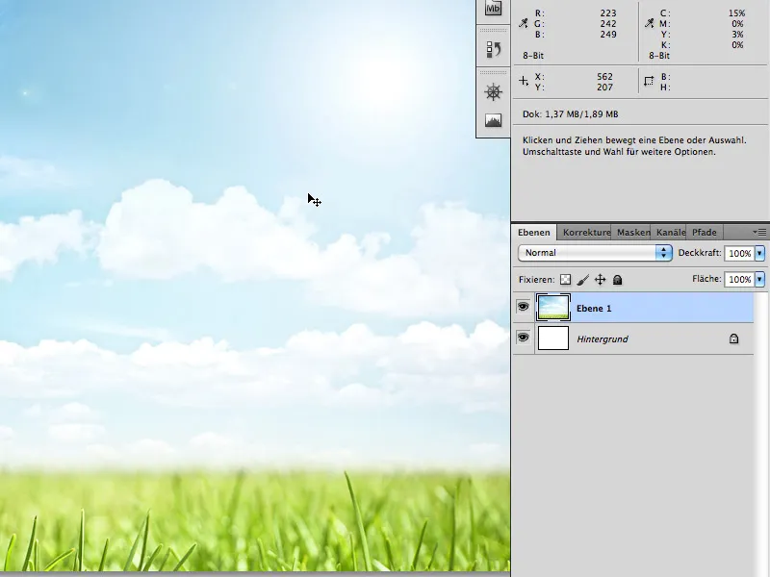Select the layer named Hintergrund

click(633, 339)
